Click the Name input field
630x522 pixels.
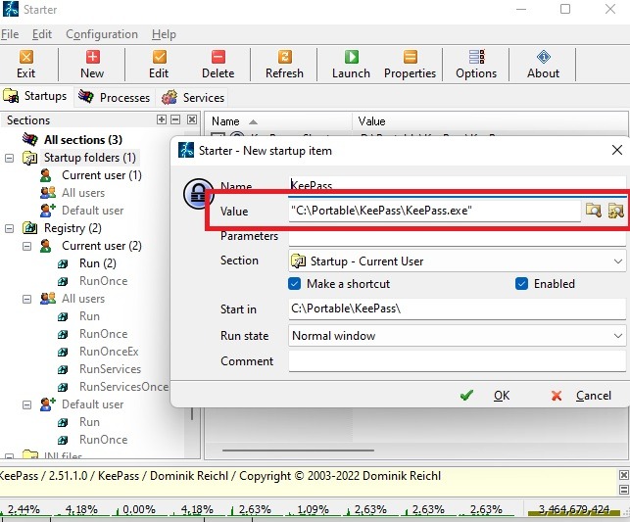(x=458, y=184)
